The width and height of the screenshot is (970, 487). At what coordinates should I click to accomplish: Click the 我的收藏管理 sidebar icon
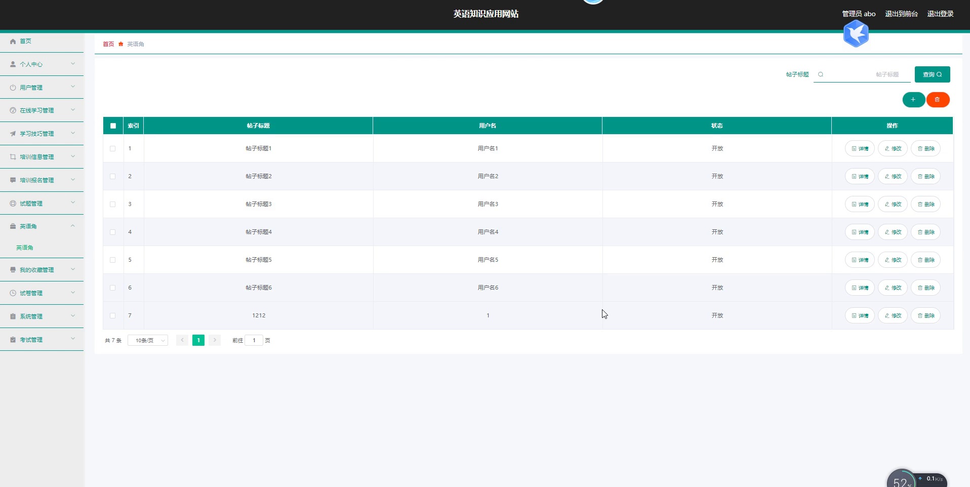click(x=13, y=270)
